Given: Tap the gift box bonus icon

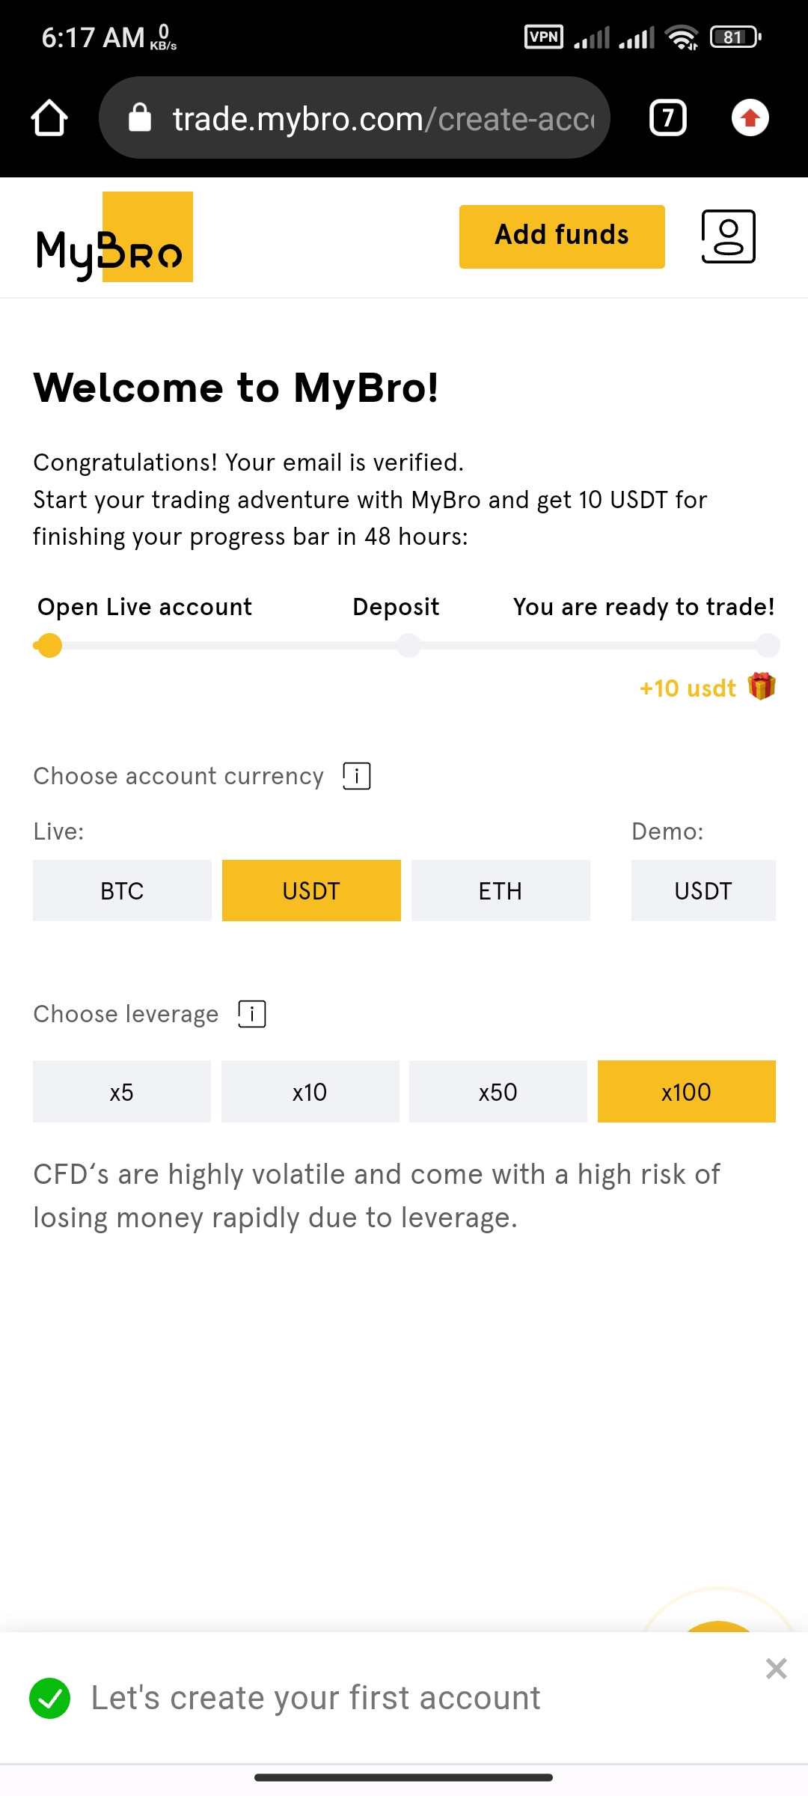Looking at the screenshot, I should point(762,686).
